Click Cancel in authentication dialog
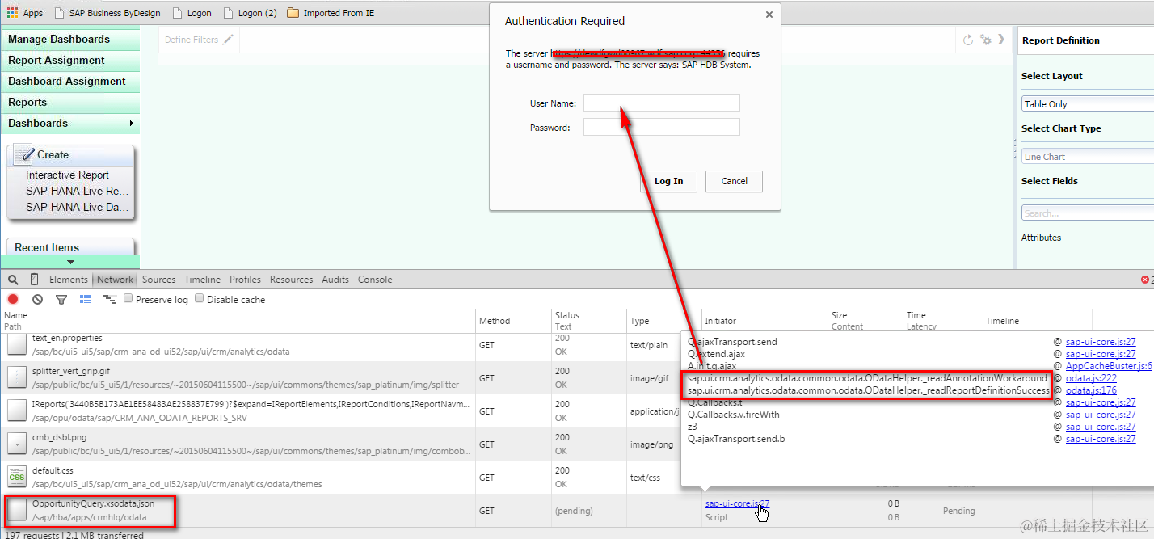The height and width of the screenshot is (539, 1154). (x=734, y=181)
